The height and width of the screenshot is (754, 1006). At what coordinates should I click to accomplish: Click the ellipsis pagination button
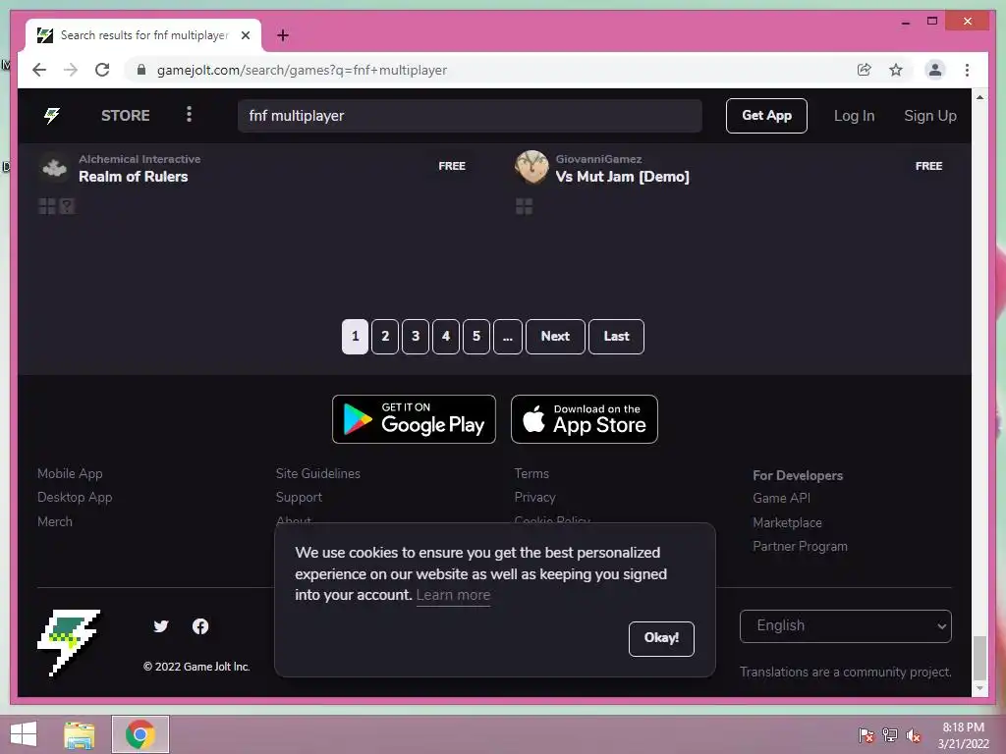click(508, 337)
